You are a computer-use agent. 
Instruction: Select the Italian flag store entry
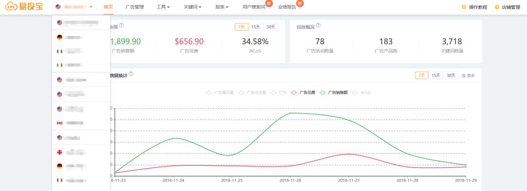(x=81, y=65)
